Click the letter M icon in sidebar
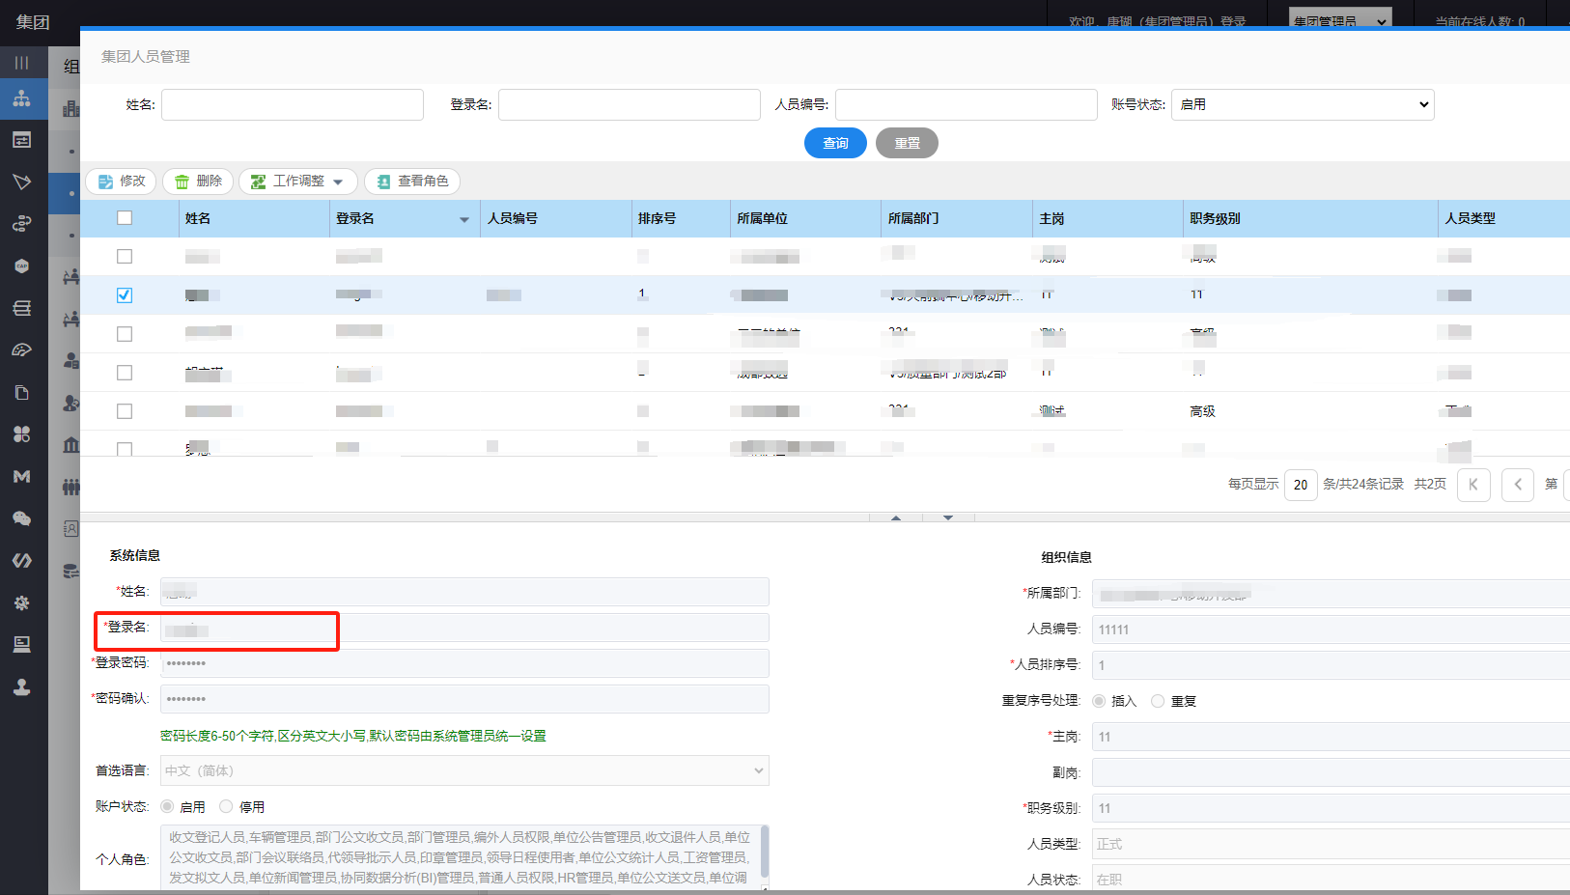This screenshot has width=1570, height=895. [21, 476]
